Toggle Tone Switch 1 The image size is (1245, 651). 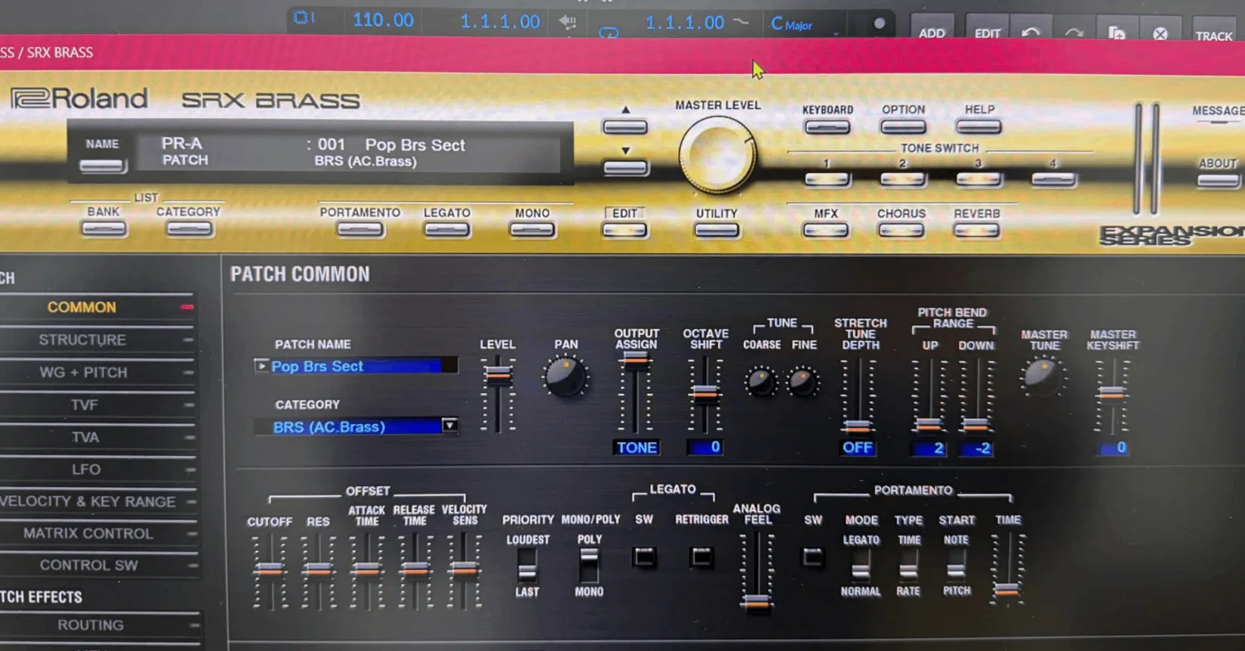[x=827, y=180]
